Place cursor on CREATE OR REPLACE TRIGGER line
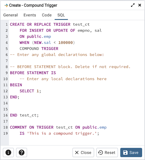Viewport: 145px width, 160px height. (50, 25)
